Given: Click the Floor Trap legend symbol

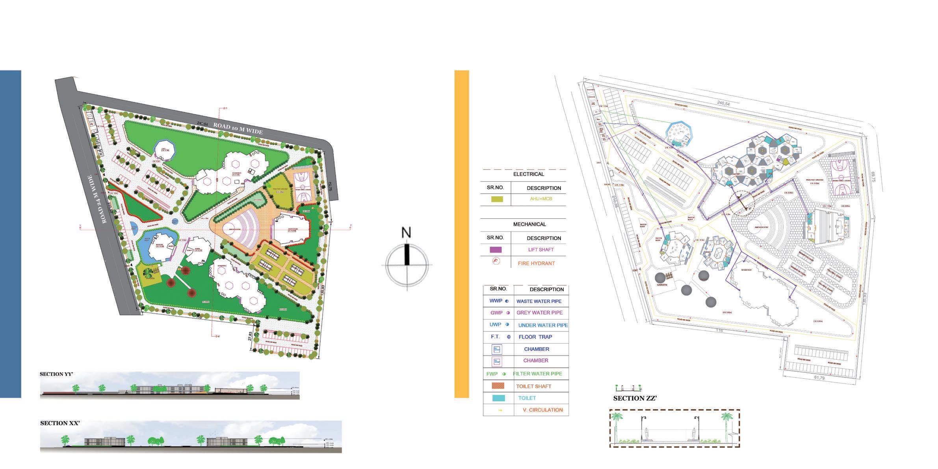Looking at the screenshot, I should click(x=509, y=337).
